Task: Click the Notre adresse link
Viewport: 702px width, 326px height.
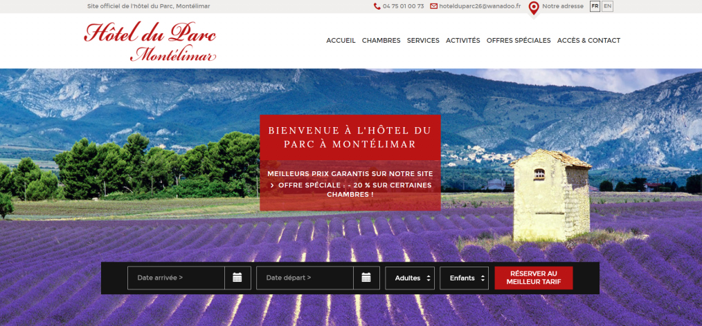Action: 563,6
